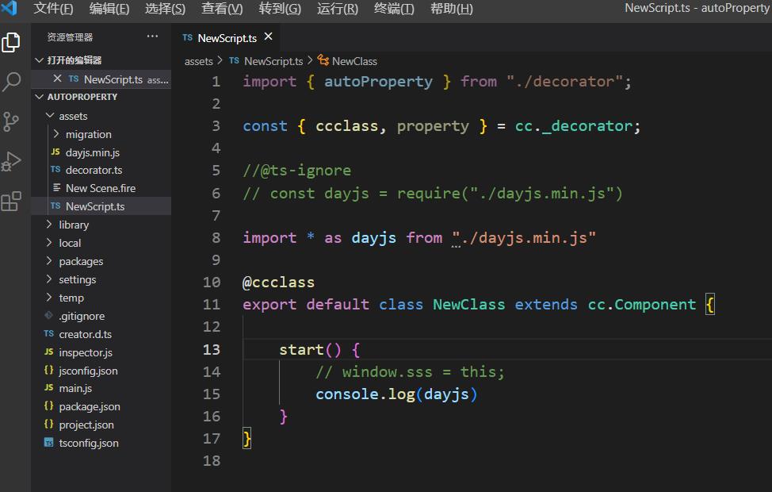The width and height of the screenshot is (772, 492).
Task: Click the //@ts-ignore comment line
Action: [297, 171]
